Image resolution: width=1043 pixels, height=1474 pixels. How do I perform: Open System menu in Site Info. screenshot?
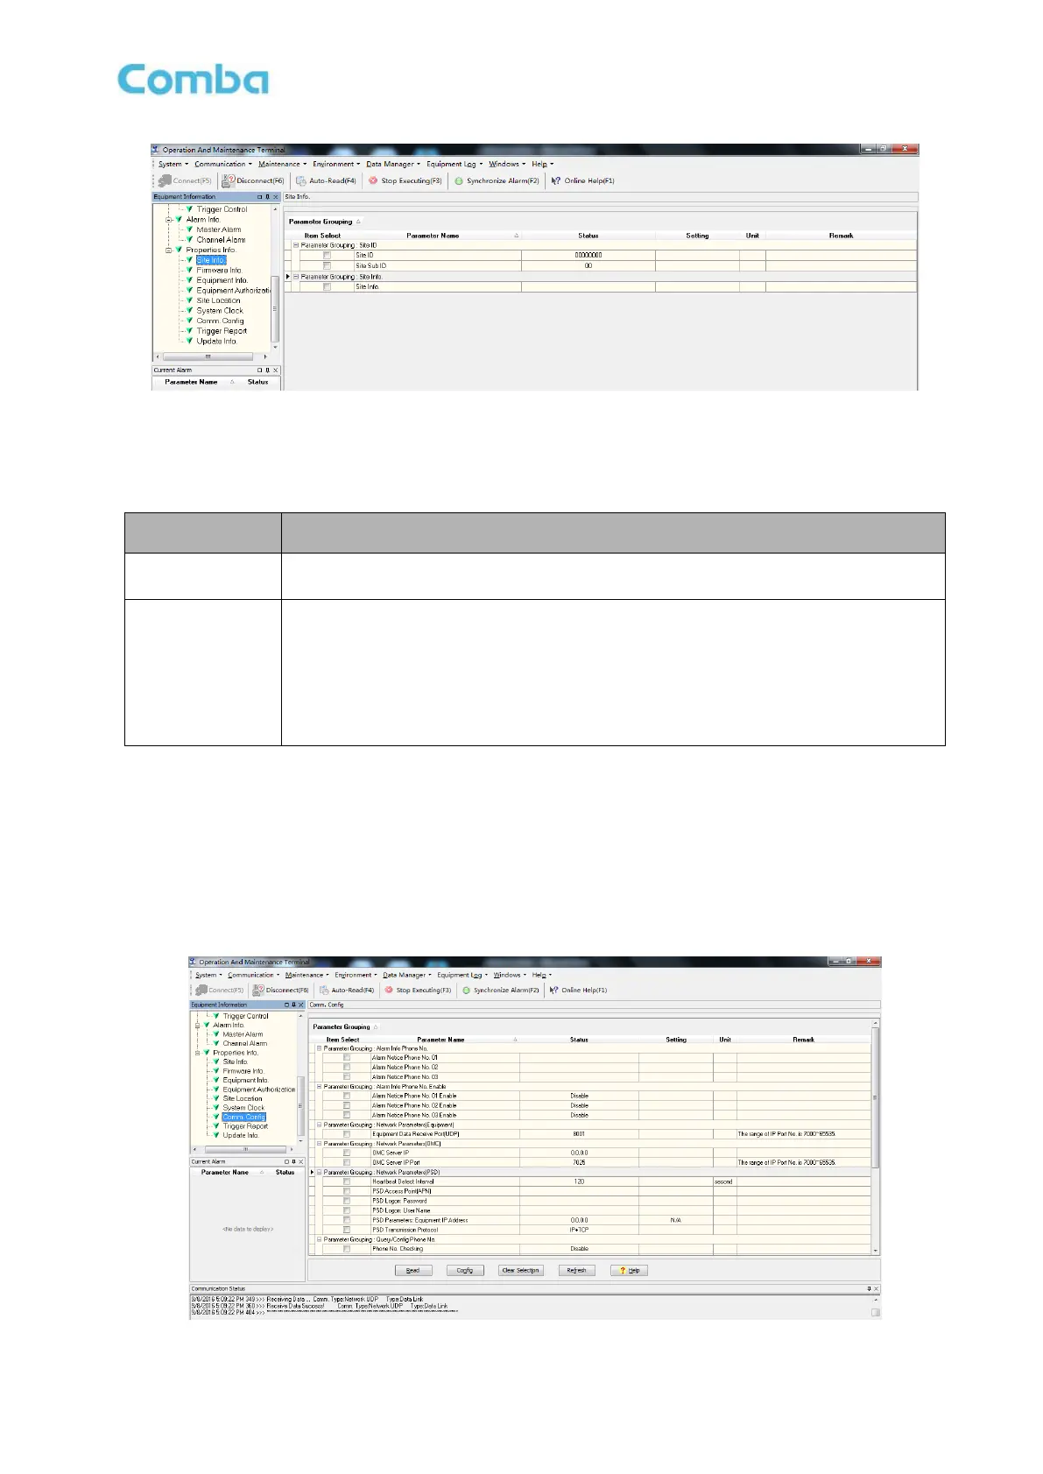pos(173,164)
